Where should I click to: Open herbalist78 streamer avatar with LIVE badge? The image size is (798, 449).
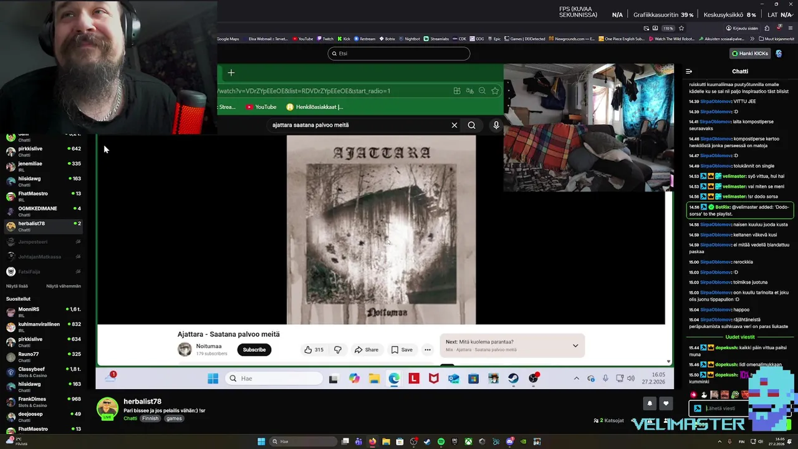[x=107, y=408]
